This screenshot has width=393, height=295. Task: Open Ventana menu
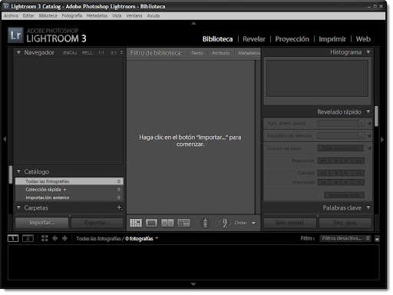[x=134, y=16]
